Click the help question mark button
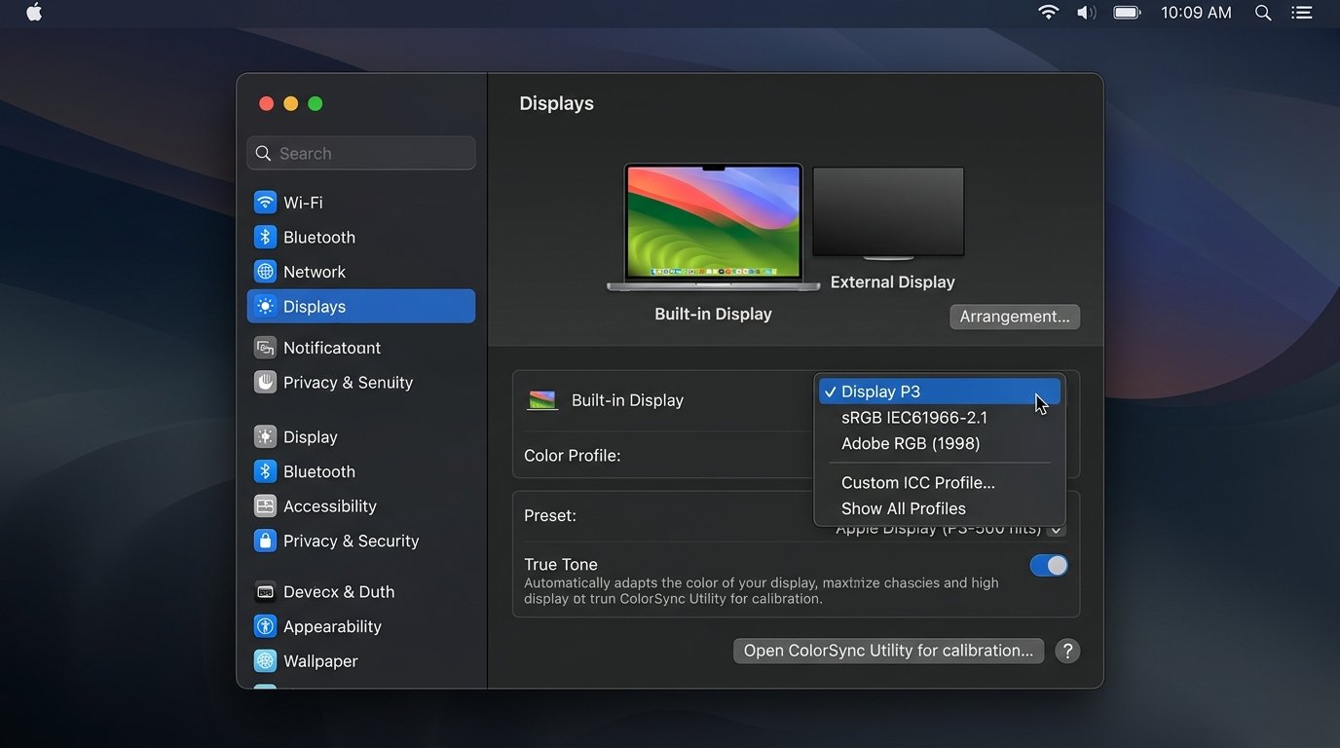The width and height of the screenshot is (1340, 748). 1067,652
